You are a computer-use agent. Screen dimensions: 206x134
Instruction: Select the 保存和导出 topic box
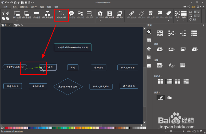point(13,86)
